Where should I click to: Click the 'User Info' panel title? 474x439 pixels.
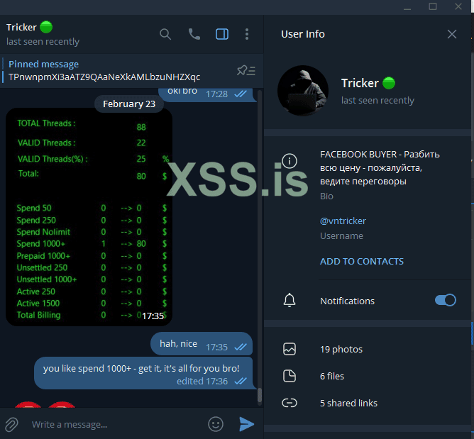click(302, 34)
